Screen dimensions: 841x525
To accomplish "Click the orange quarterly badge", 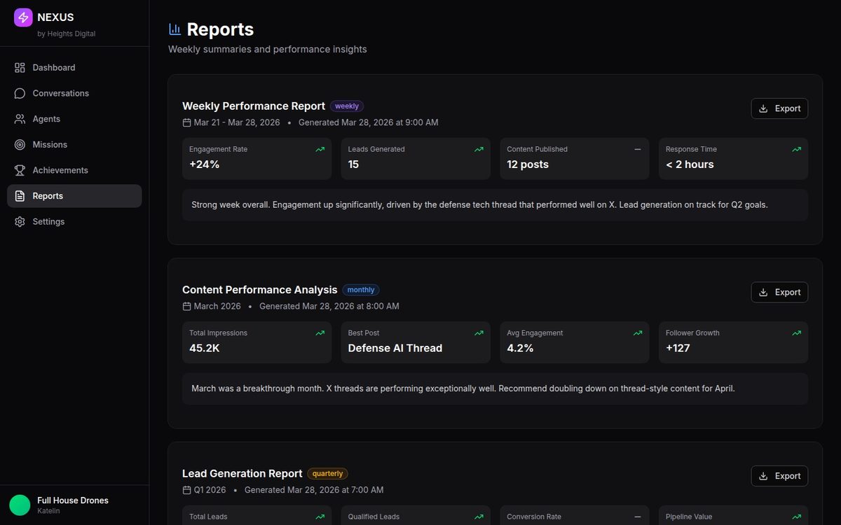I will point(327,474).
